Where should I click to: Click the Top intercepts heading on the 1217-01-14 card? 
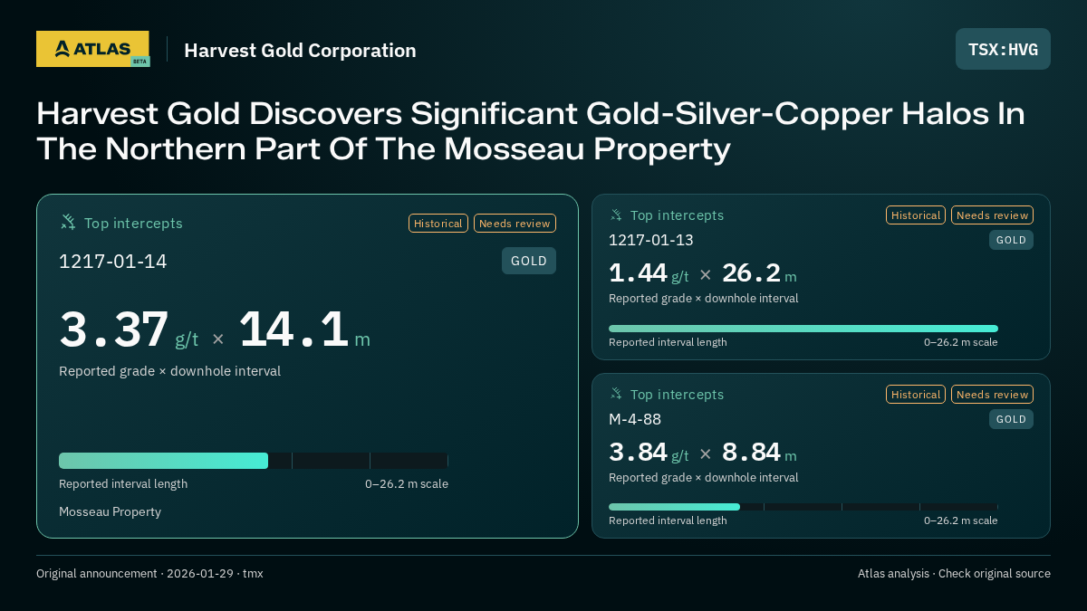[133, 223]
